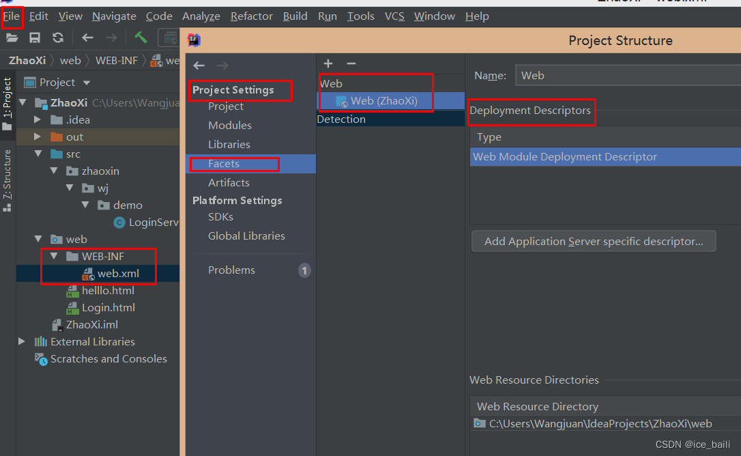Click the Open folder toolbar icon
Screen dimensions: 741x456
[12, 38]
